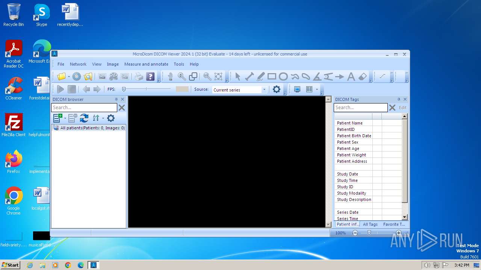Select the arrow annotation tool
Screen dimensions: 481x270
340,76
